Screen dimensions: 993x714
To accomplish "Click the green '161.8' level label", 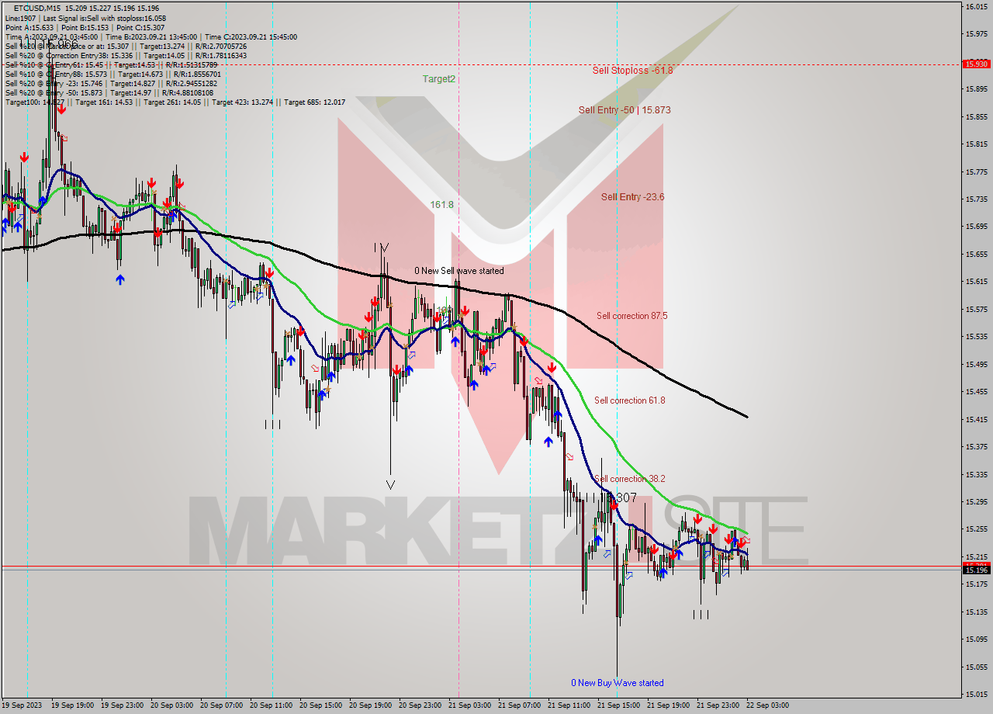I will (x=441, y=205).
